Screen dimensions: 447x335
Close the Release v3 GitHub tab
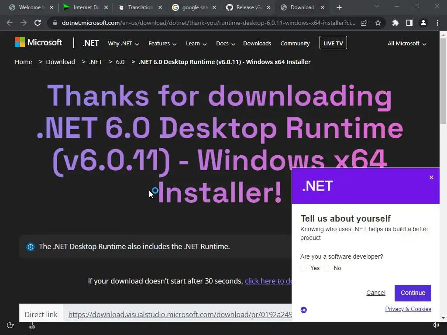pos(268,7)
